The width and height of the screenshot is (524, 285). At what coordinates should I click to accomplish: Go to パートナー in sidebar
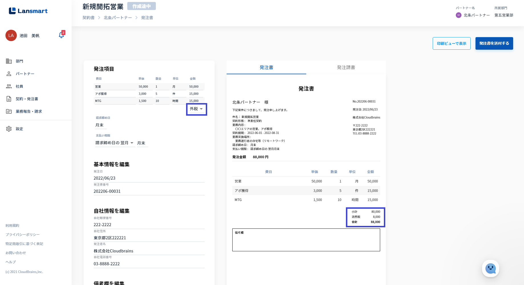[25, 74]
